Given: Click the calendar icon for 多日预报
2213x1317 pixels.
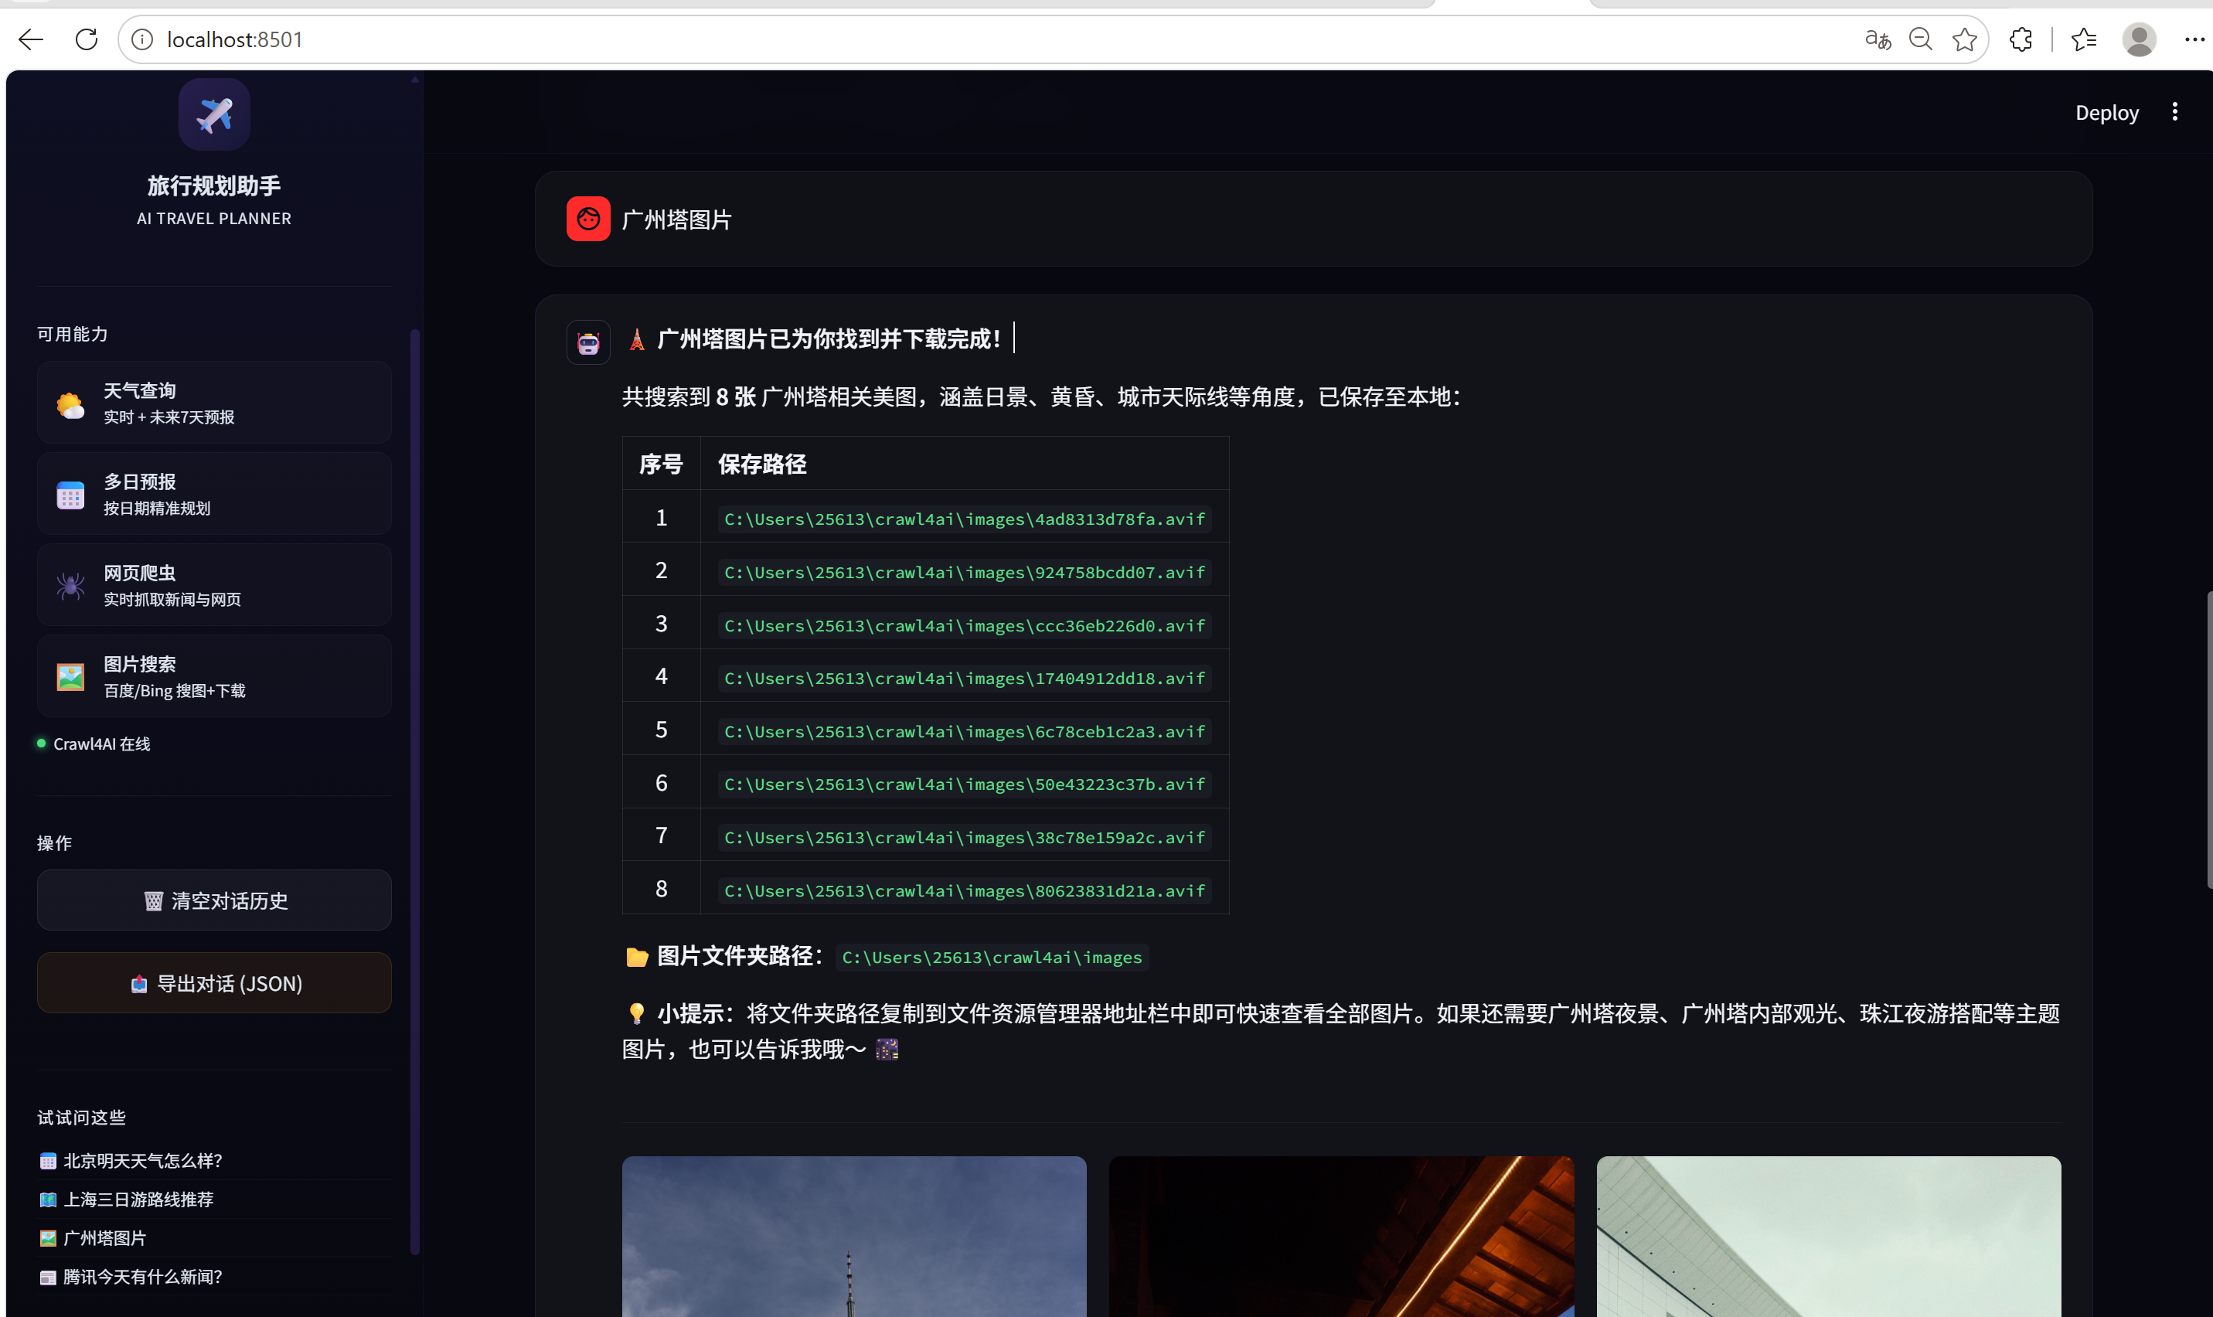Looking at the screenshot, I should pos(70,495).
